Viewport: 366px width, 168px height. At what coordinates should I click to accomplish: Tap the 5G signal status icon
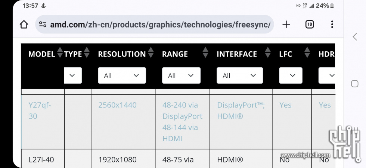tap(305, 6)
